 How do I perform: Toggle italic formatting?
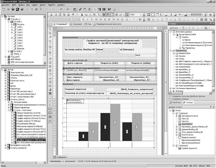87,20
